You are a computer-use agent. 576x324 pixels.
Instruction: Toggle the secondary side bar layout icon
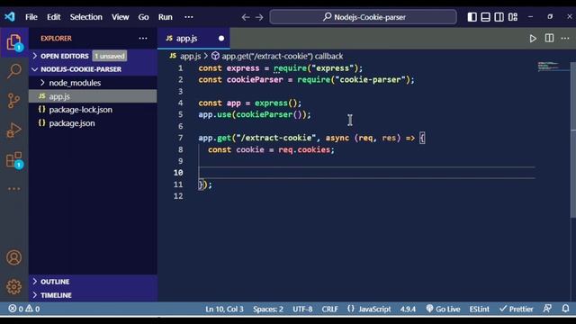tap(499, 17)
